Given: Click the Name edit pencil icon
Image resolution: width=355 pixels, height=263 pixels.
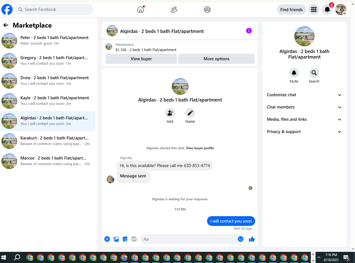Looking at the screenshot, I should pyautogui.click(x=190, y=113).
